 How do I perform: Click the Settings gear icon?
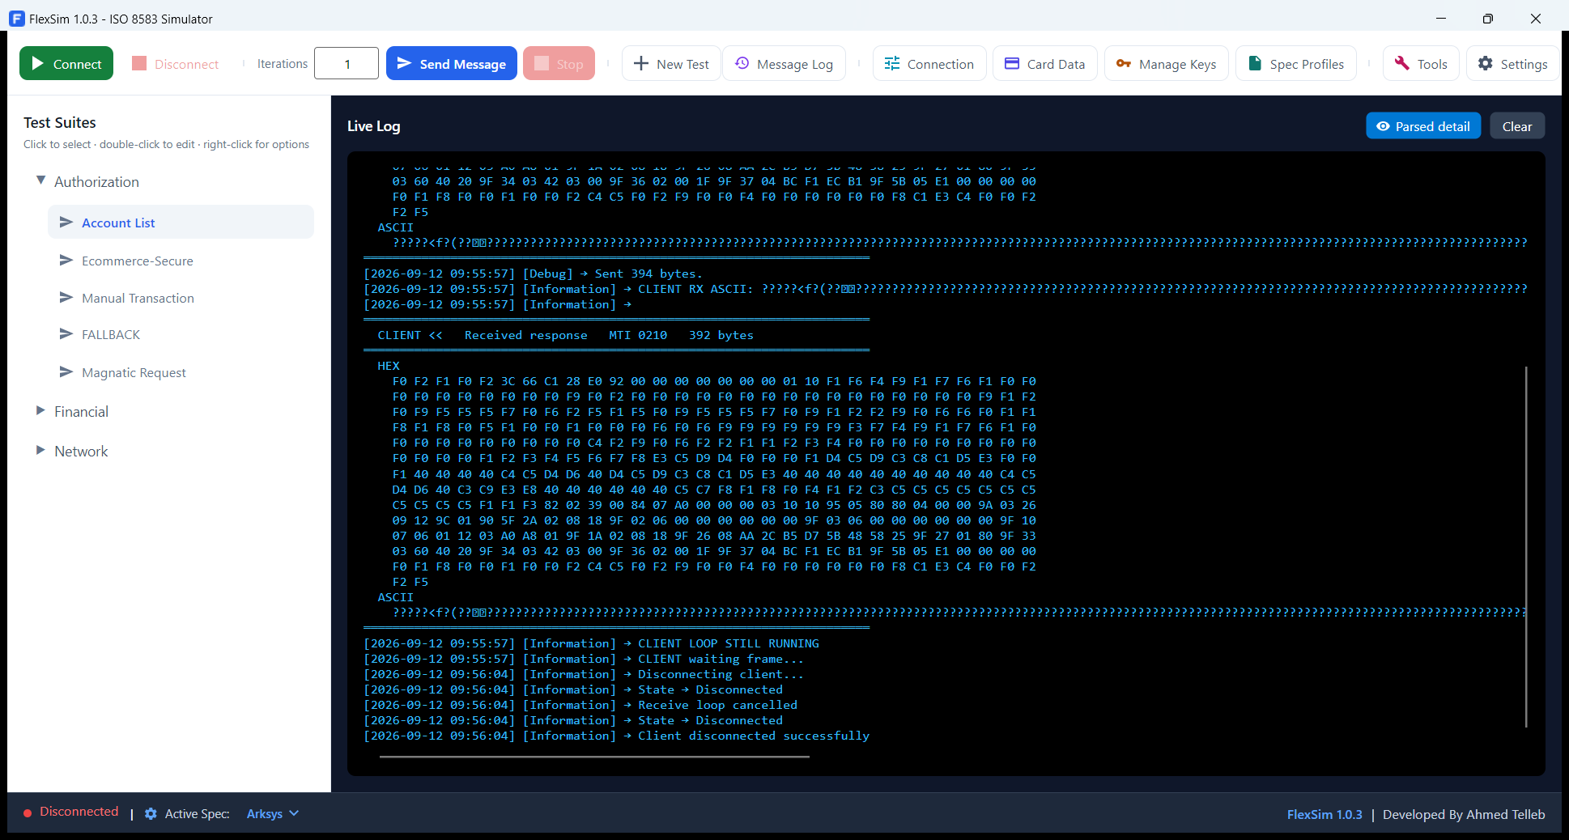pyautogui.click(x=1486, y=63)
